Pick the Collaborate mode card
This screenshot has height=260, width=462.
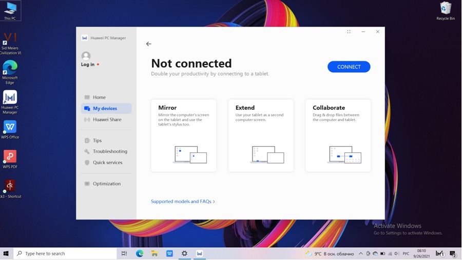point(338,135)
